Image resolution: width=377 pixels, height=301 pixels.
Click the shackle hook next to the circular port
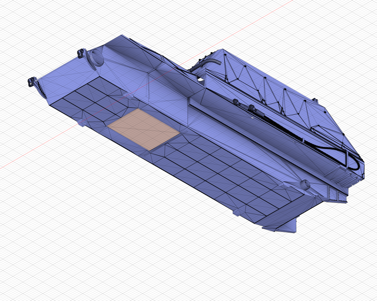[80, 53]
